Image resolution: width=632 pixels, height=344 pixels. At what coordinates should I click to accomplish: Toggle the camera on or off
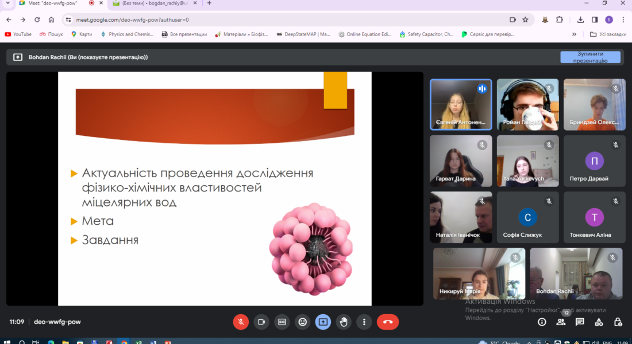click(261, 322)
